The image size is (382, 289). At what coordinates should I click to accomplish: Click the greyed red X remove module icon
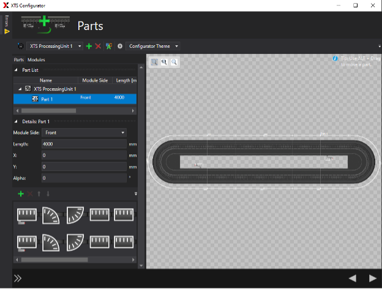[x=30, y=193]
